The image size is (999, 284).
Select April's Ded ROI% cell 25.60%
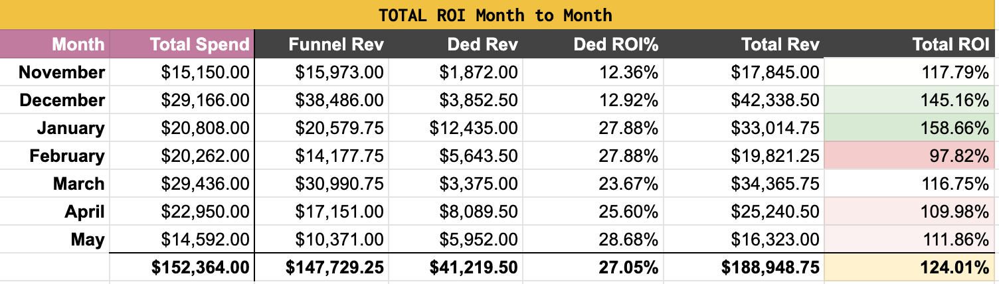point(593,211)
